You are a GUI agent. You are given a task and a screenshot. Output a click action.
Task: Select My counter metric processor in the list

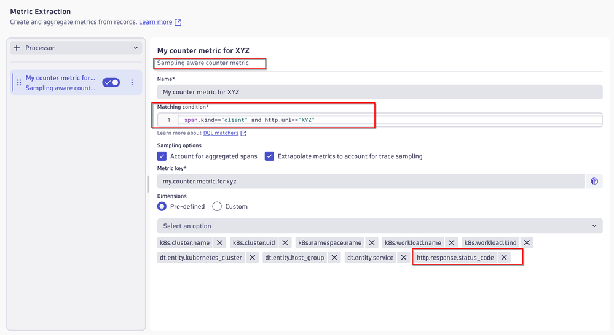click(x=76, y=82)
